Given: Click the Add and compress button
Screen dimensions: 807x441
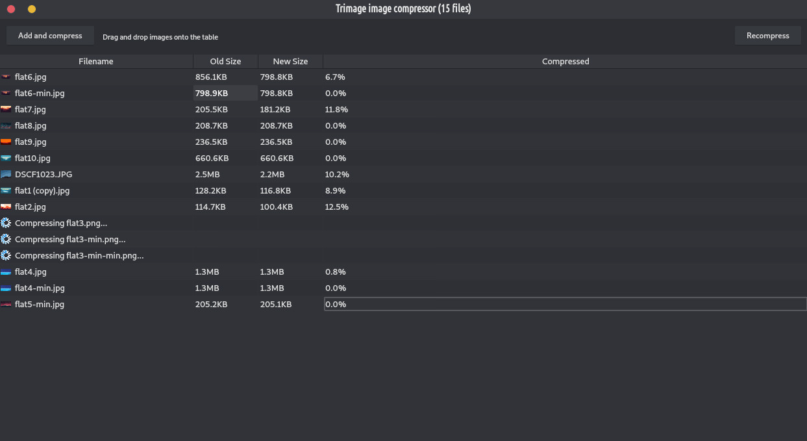Looking at the screenshot, I should [50, 36].
